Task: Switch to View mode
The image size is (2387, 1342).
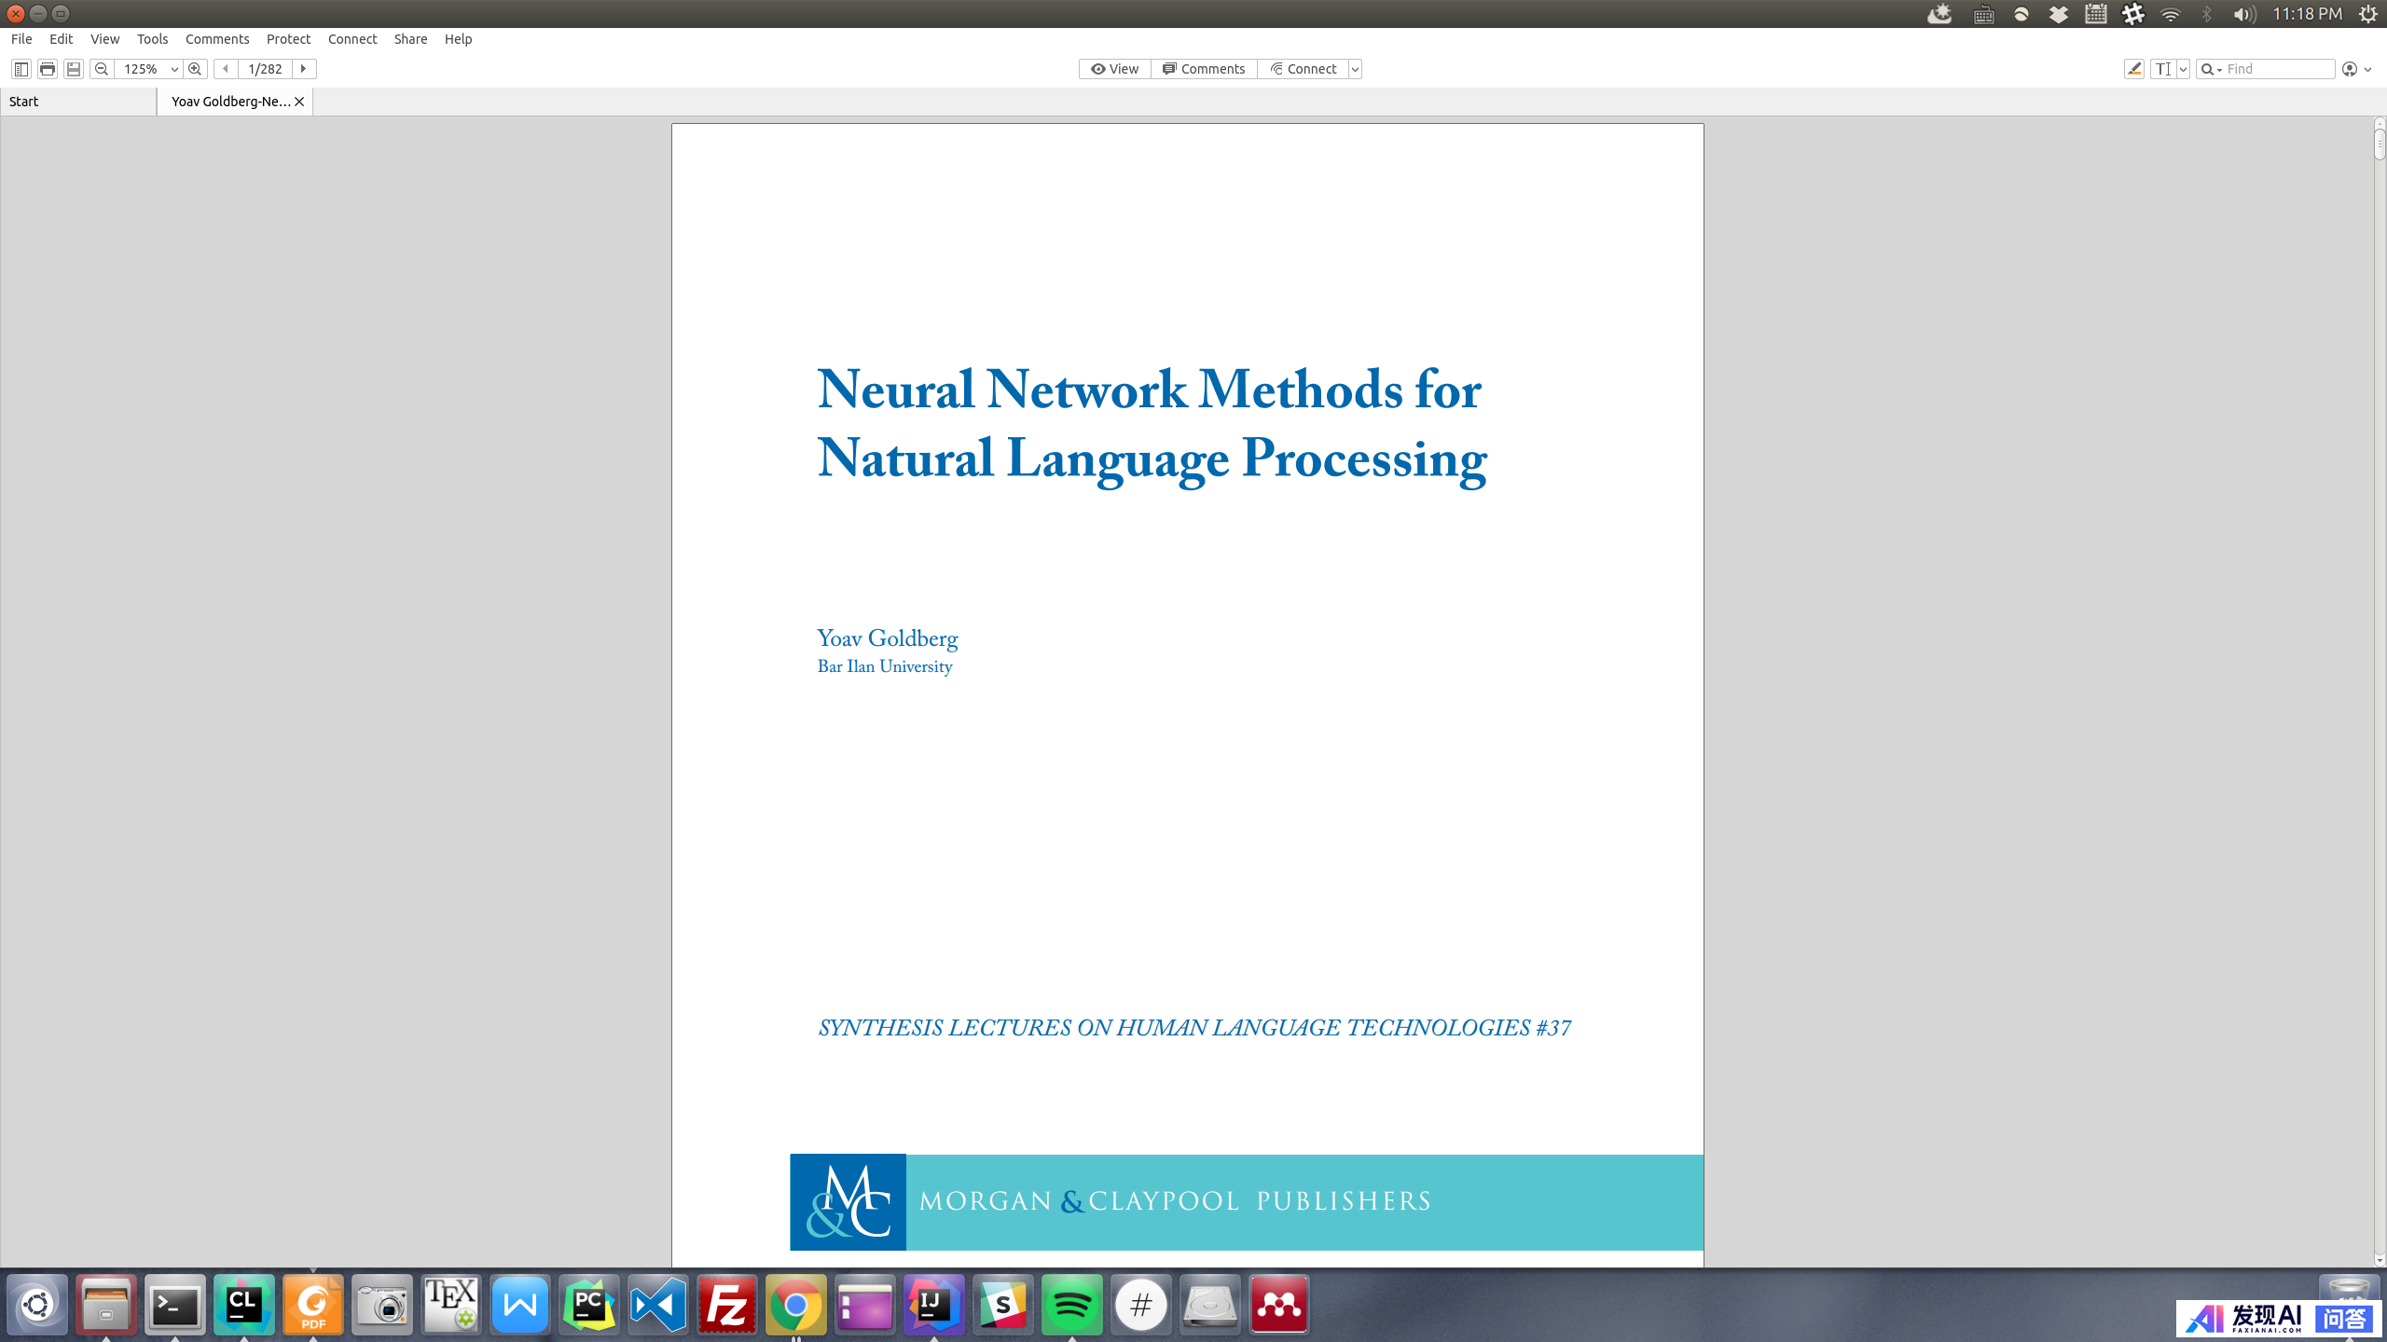Action: click(x=1115, y=69)
